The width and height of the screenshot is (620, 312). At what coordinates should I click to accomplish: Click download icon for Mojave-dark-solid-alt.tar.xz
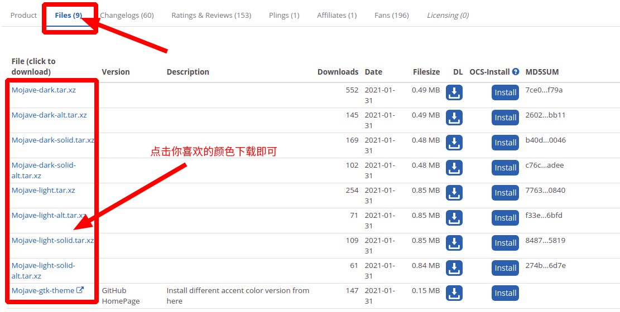[454, 168]
